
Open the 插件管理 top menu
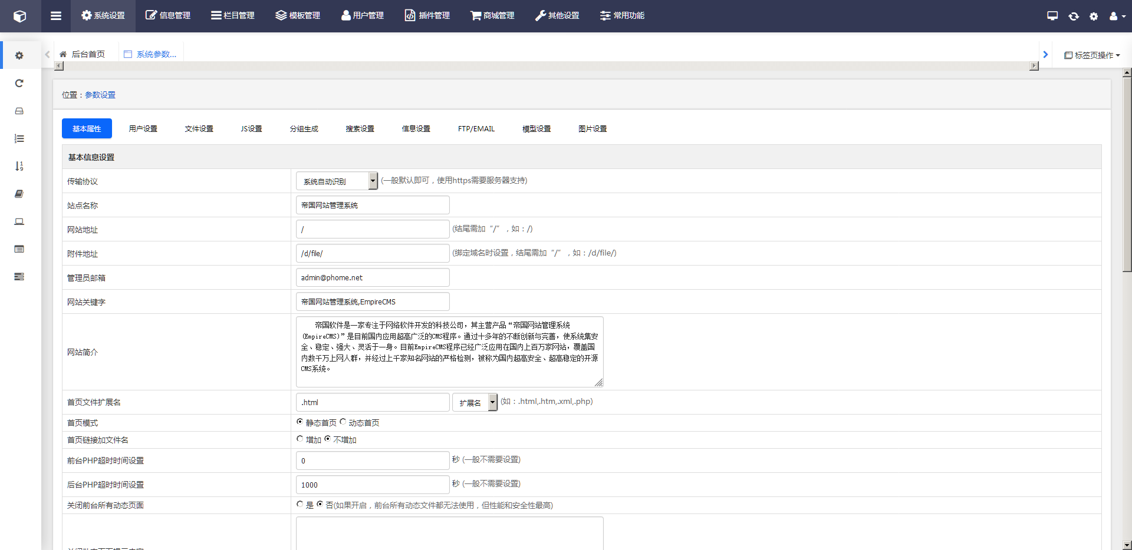coord(427,16)
